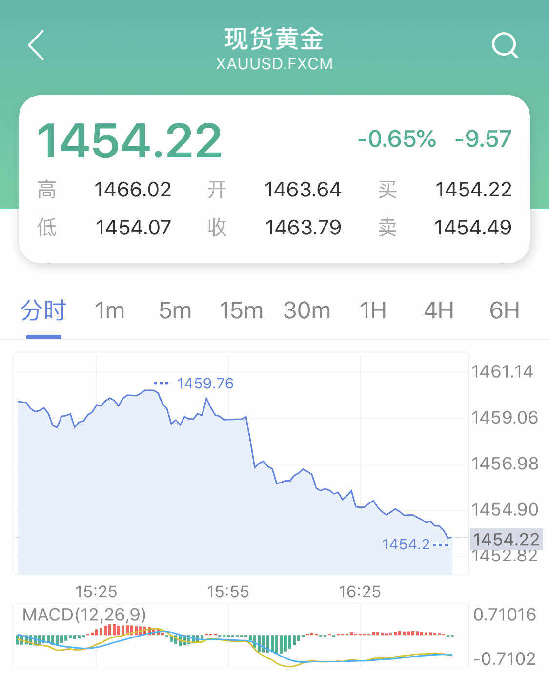549x676 pixels.
Task: Switch to the 1m timeframe tab
Action: pos(109,311)
